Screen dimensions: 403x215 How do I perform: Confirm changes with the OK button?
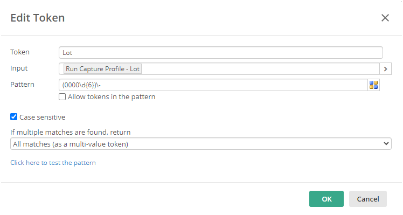326,199
